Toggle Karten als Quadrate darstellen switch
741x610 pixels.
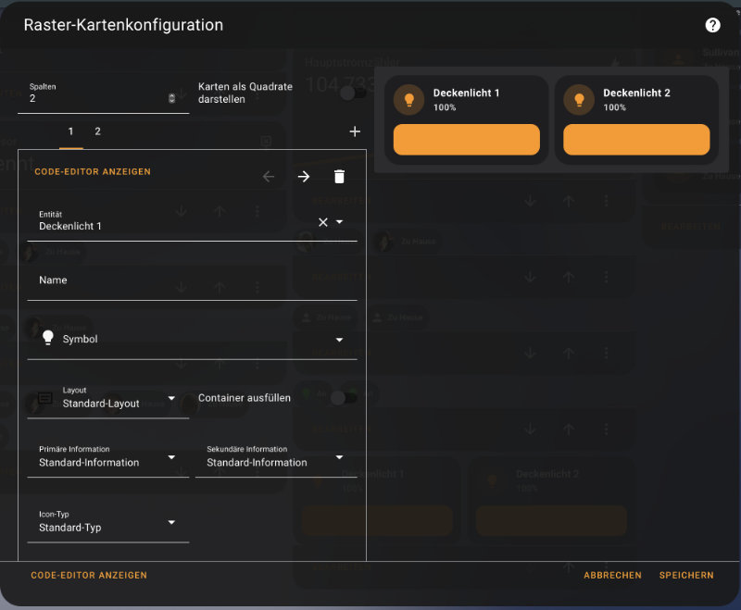(x=348, y=93)
